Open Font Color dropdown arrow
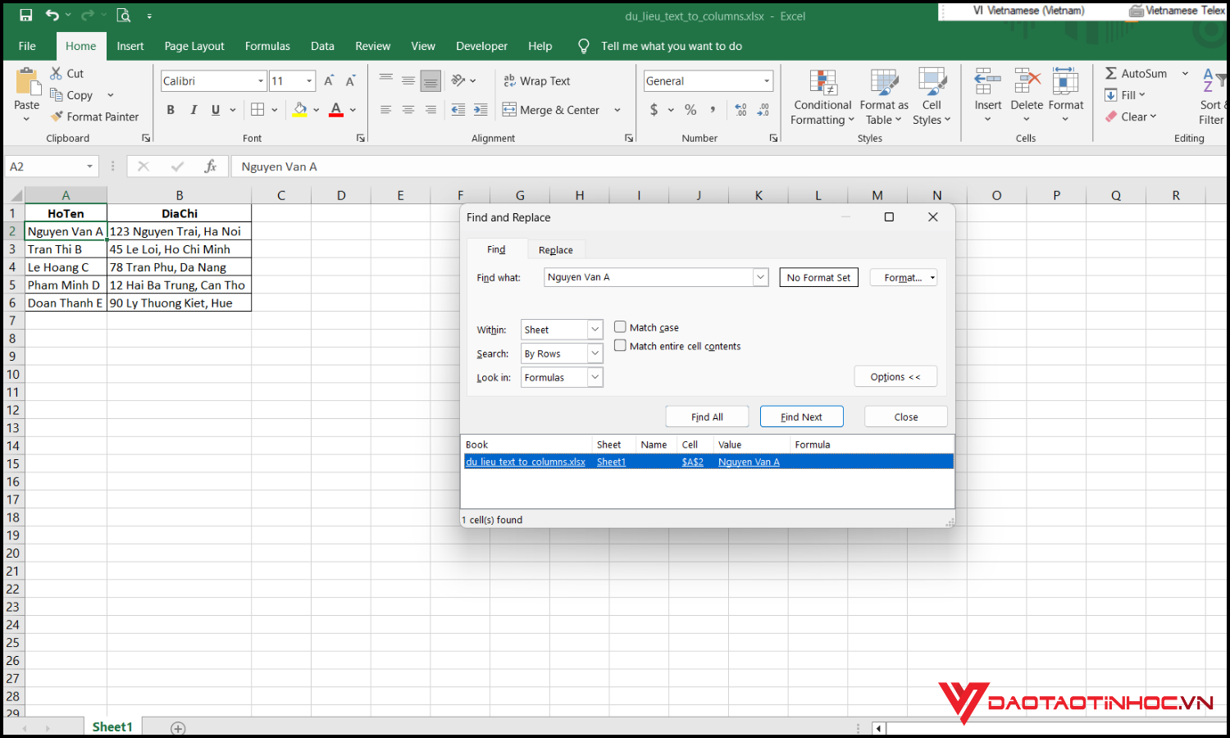This screenshot has height=738, width=1230. [353, 110]
